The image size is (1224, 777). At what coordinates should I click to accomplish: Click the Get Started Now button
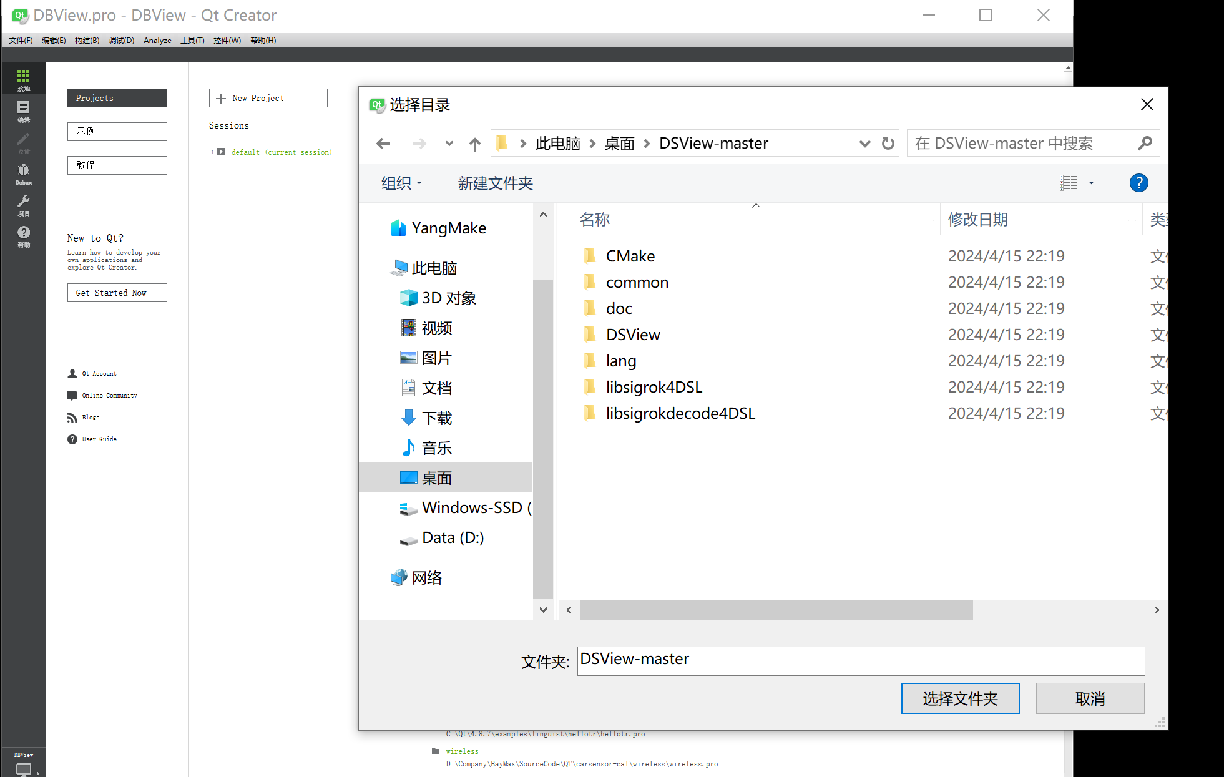click(x=117, y=292)
